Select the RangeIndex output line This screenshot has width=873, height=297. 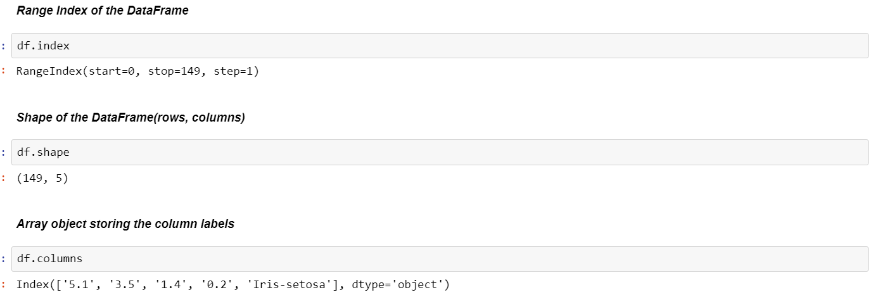click(137, 72)
